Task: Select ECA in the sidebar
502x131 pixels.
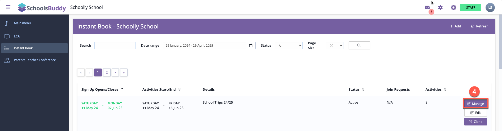Action: (17, 36)
